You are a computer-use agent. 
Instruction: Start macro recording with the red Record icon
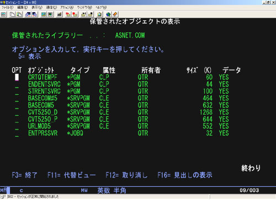[x=68, y=14]
